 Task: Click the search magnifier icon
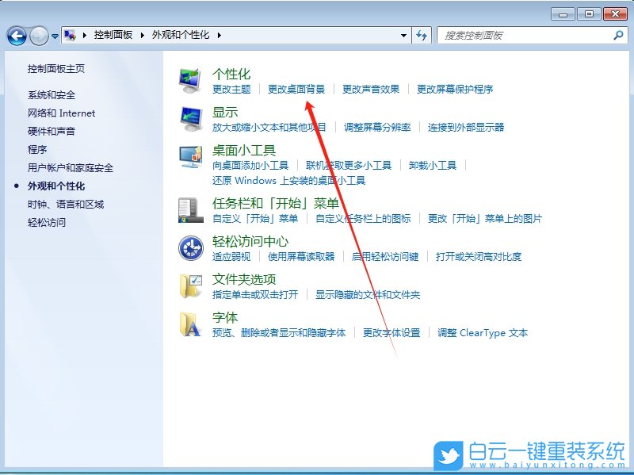pos(617,35)
